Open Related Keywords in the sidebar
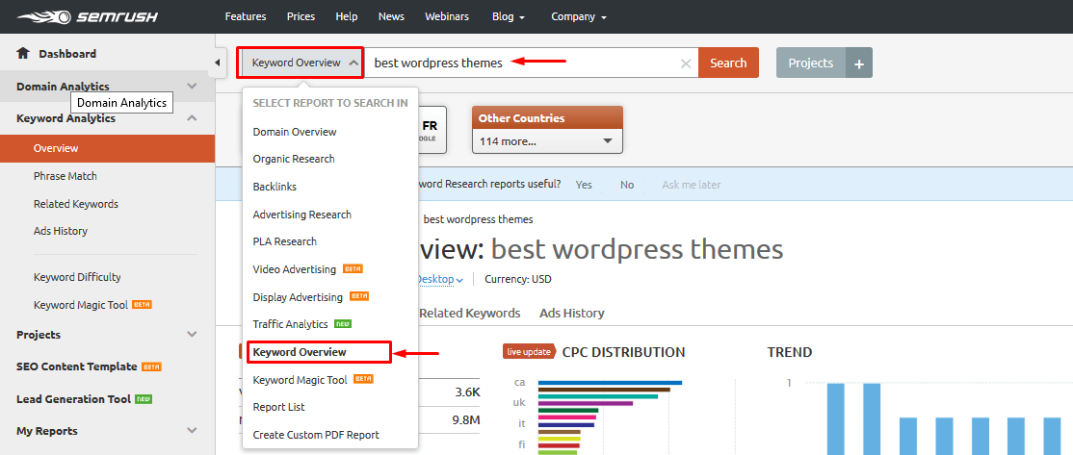This screenshot has height=455, width=1073. coord(76,204)
